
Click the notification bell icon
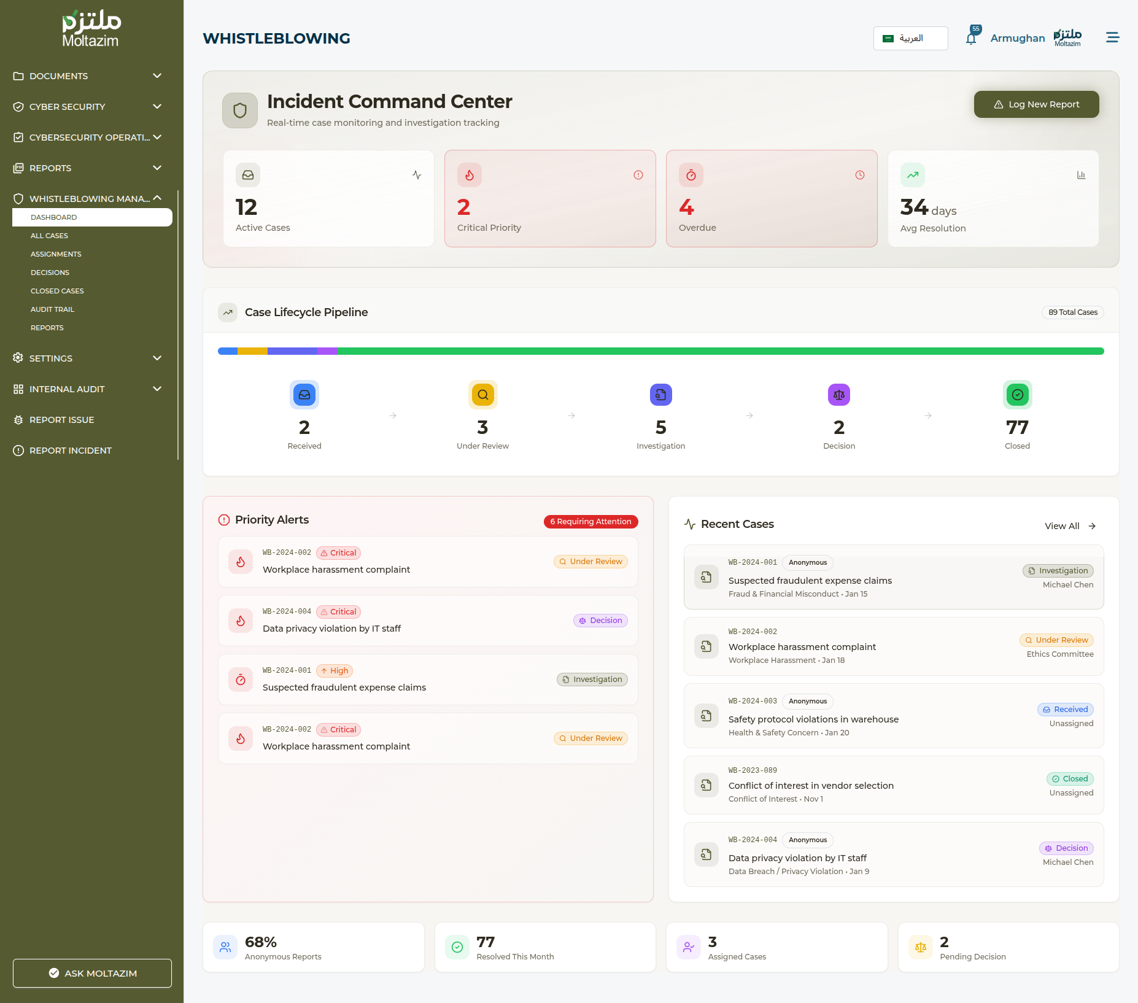pos(971,39)
